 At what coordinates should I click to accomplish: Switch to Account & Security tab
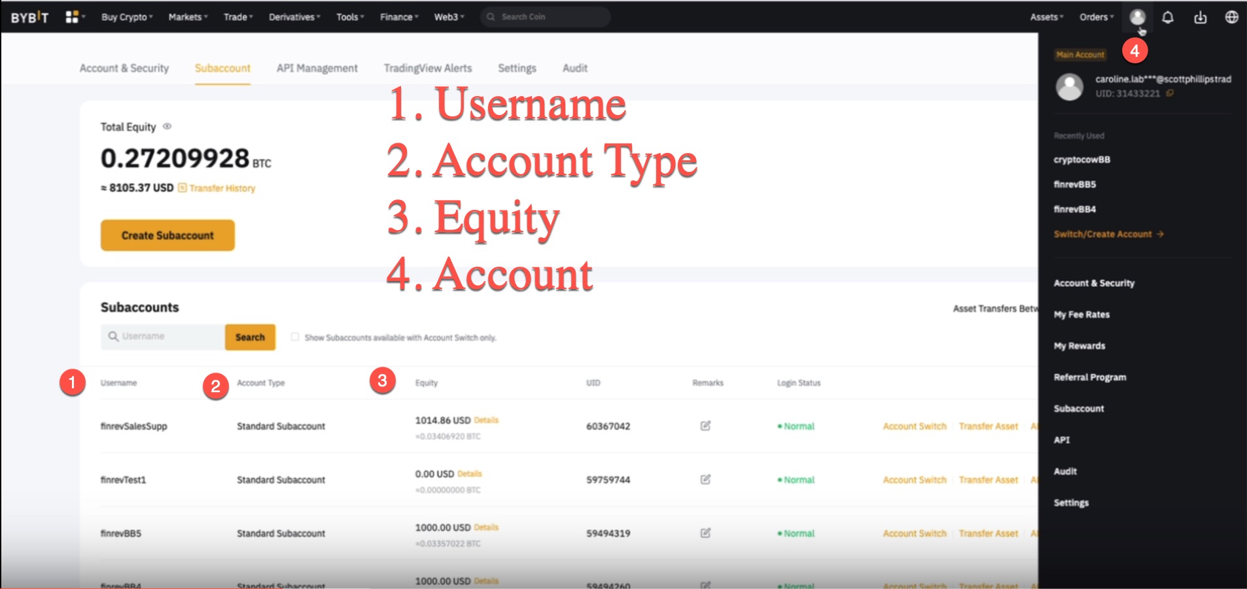click(x=124, y=68)
